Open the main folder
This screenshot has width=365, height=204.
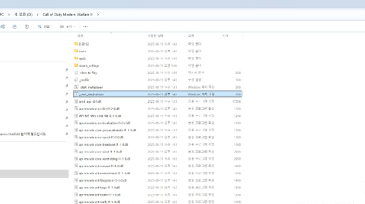point(82,51)
